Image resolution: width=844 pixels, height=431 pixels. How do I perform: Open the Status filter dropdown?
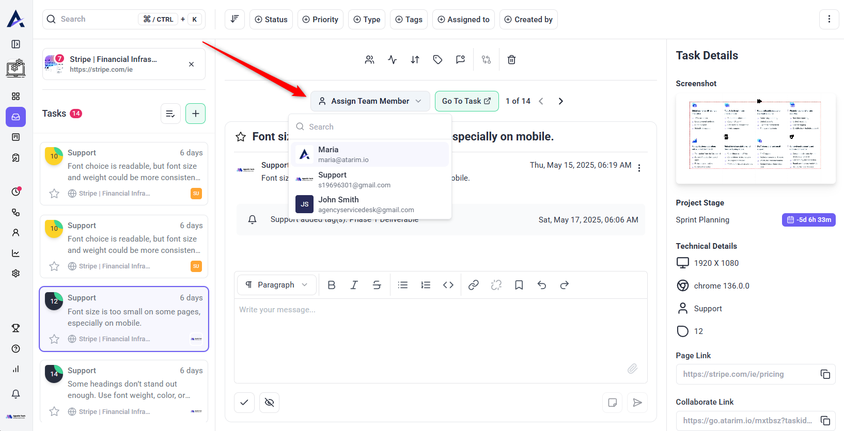tap(271, 20)
